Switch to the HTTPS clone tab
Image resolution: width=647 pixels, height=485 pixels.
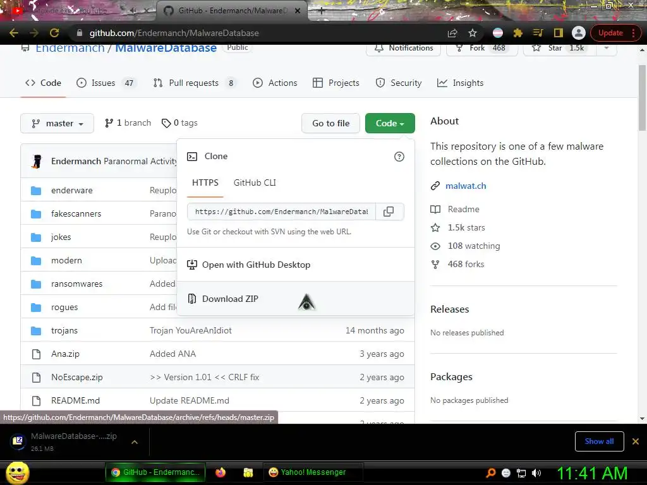205,183
